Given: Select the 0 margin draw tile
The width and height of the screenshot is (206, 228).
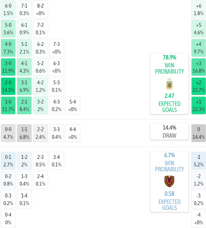Looking at the screenshot, I should click(199, 133).
